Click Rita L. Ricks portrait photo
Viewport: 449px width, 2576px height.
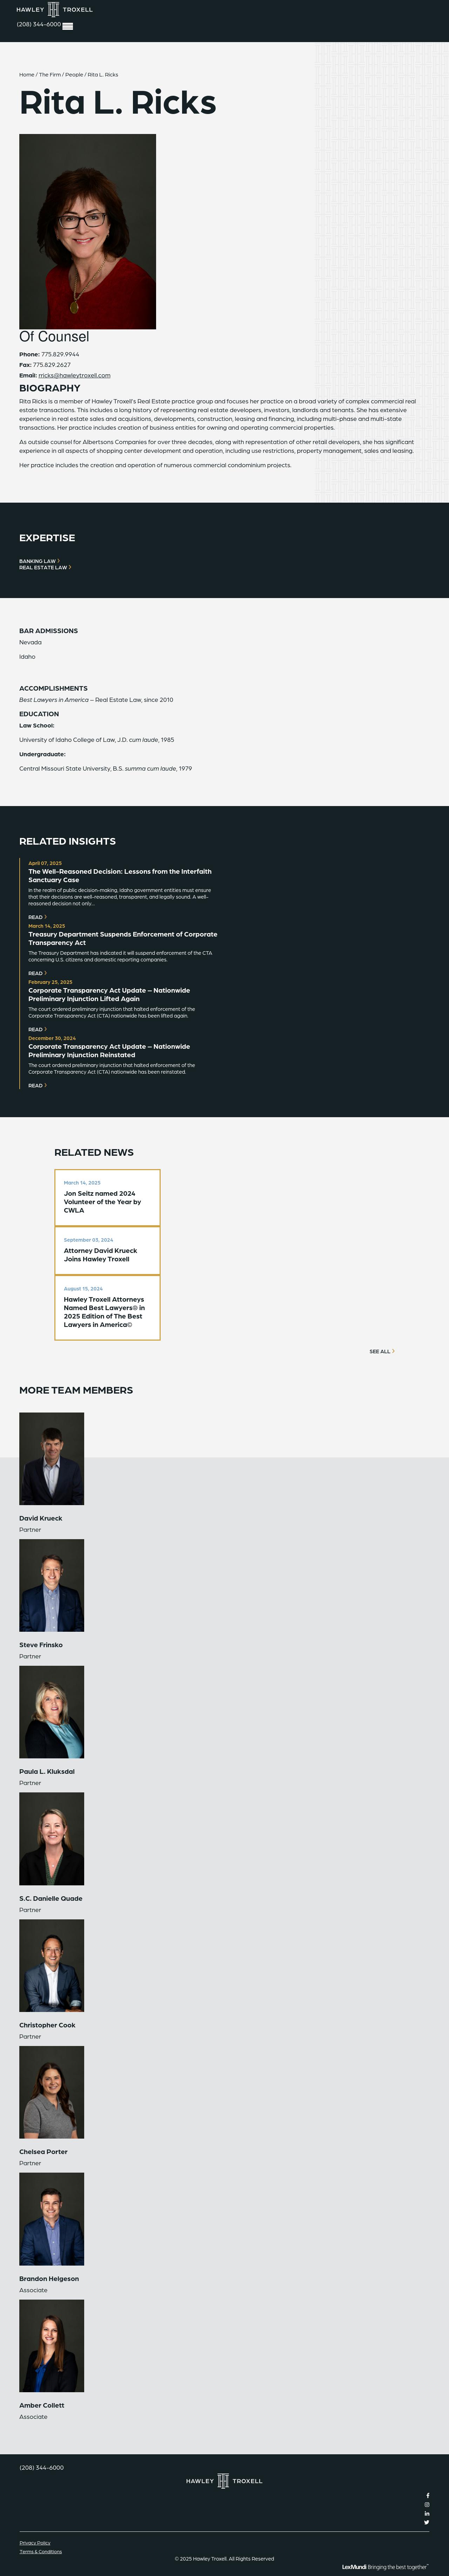tap(87, 231)
